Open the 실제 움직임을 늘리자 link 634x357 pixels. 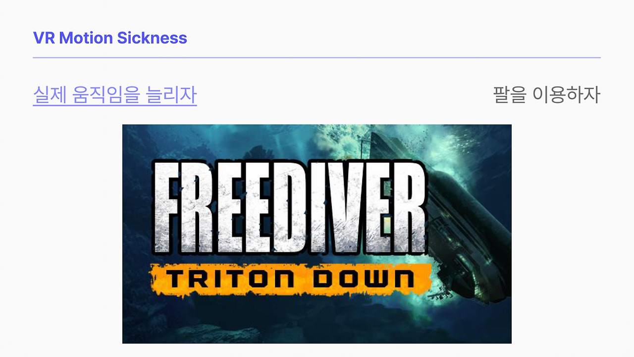click(x=115, y=95)
